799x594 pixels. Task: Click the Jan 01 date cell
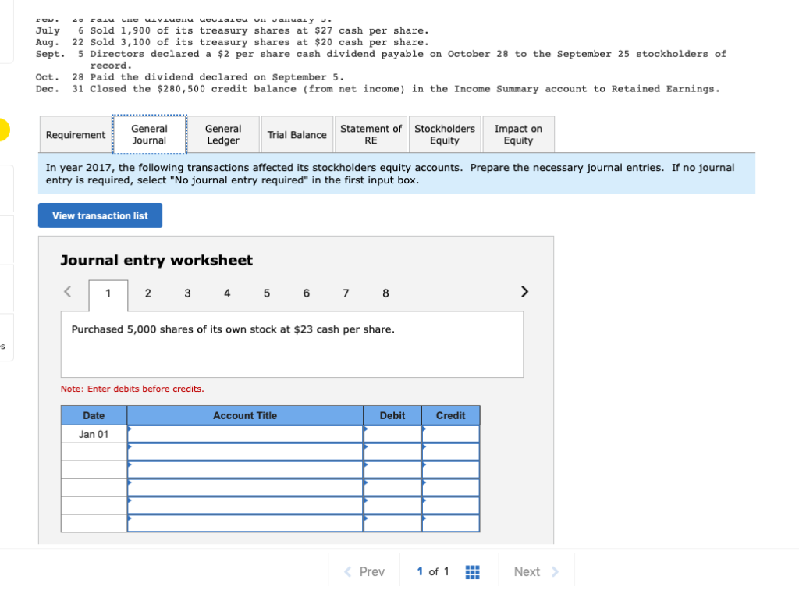pos(94,435)
